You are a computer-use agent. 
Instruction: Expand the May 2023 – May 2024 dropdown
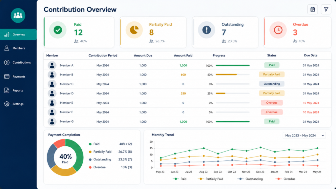pos(304,136)
